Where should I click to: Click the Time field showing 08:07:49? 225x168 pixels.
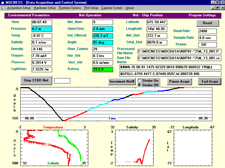tap(42, 22)
